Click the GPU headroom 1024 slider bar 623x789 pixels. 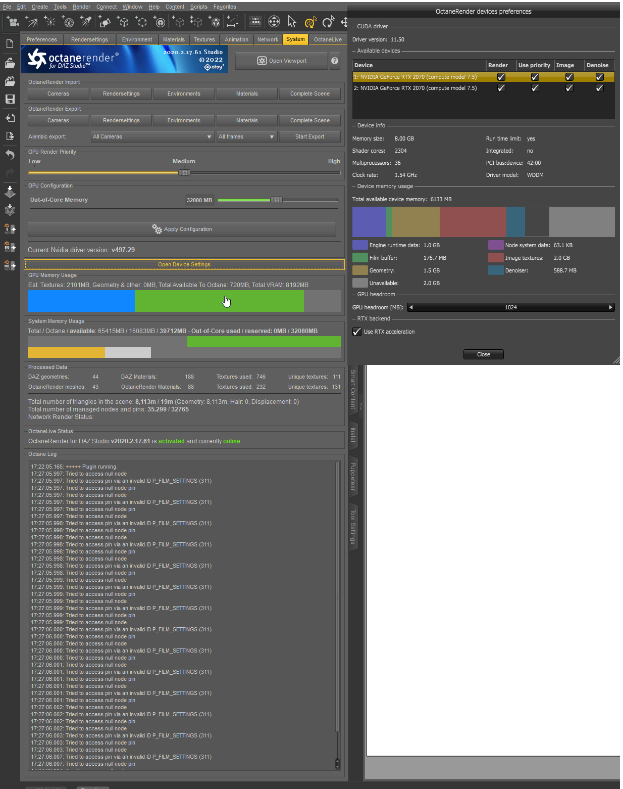tap(511, 307)
